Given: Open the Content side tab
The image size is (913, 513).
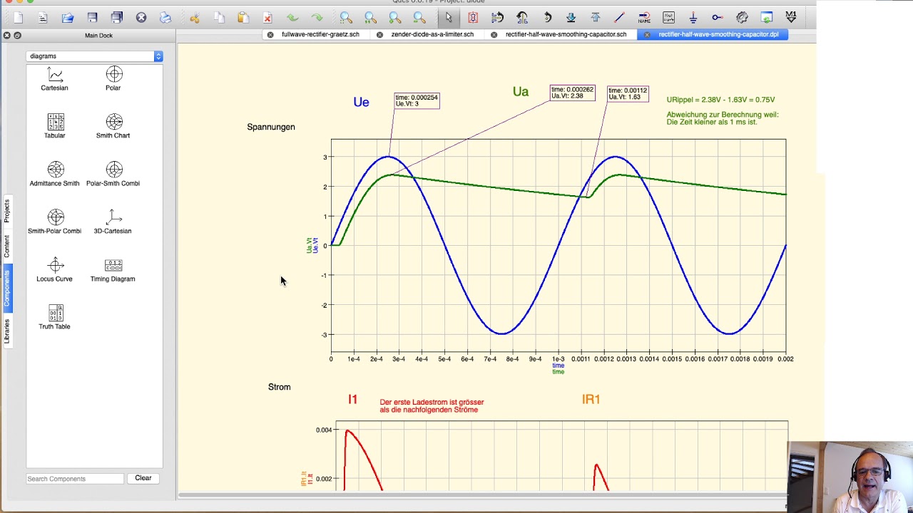Looking at the screenshot, I should (x=7, y=247).
